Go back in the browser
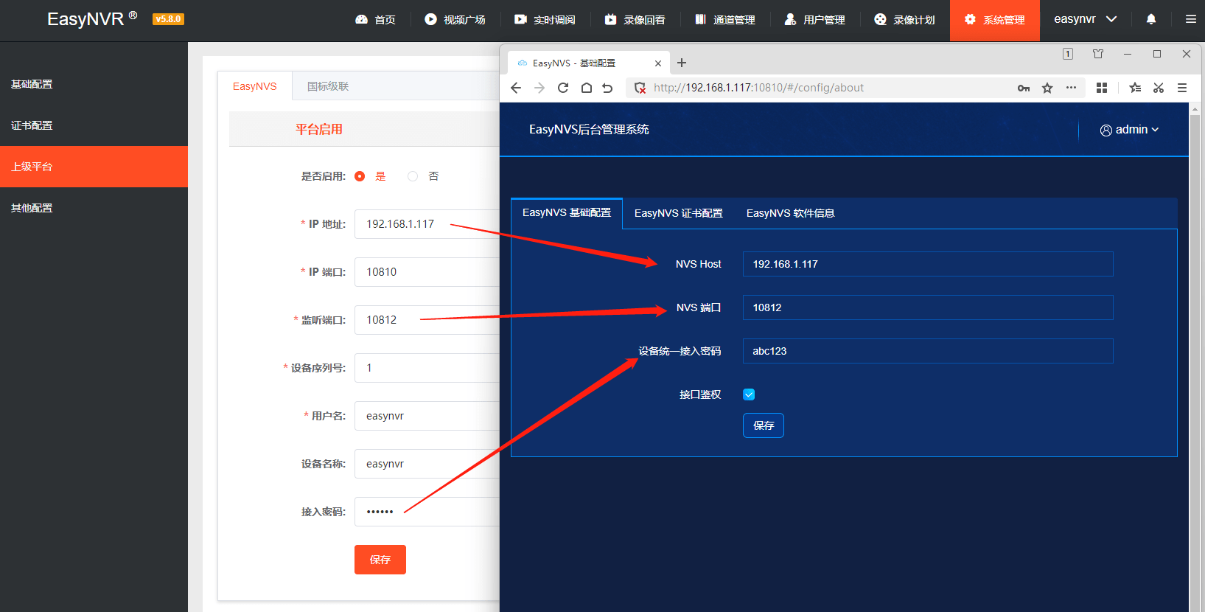This screenshot has width=1205, height=612. [x=516, y=88]
